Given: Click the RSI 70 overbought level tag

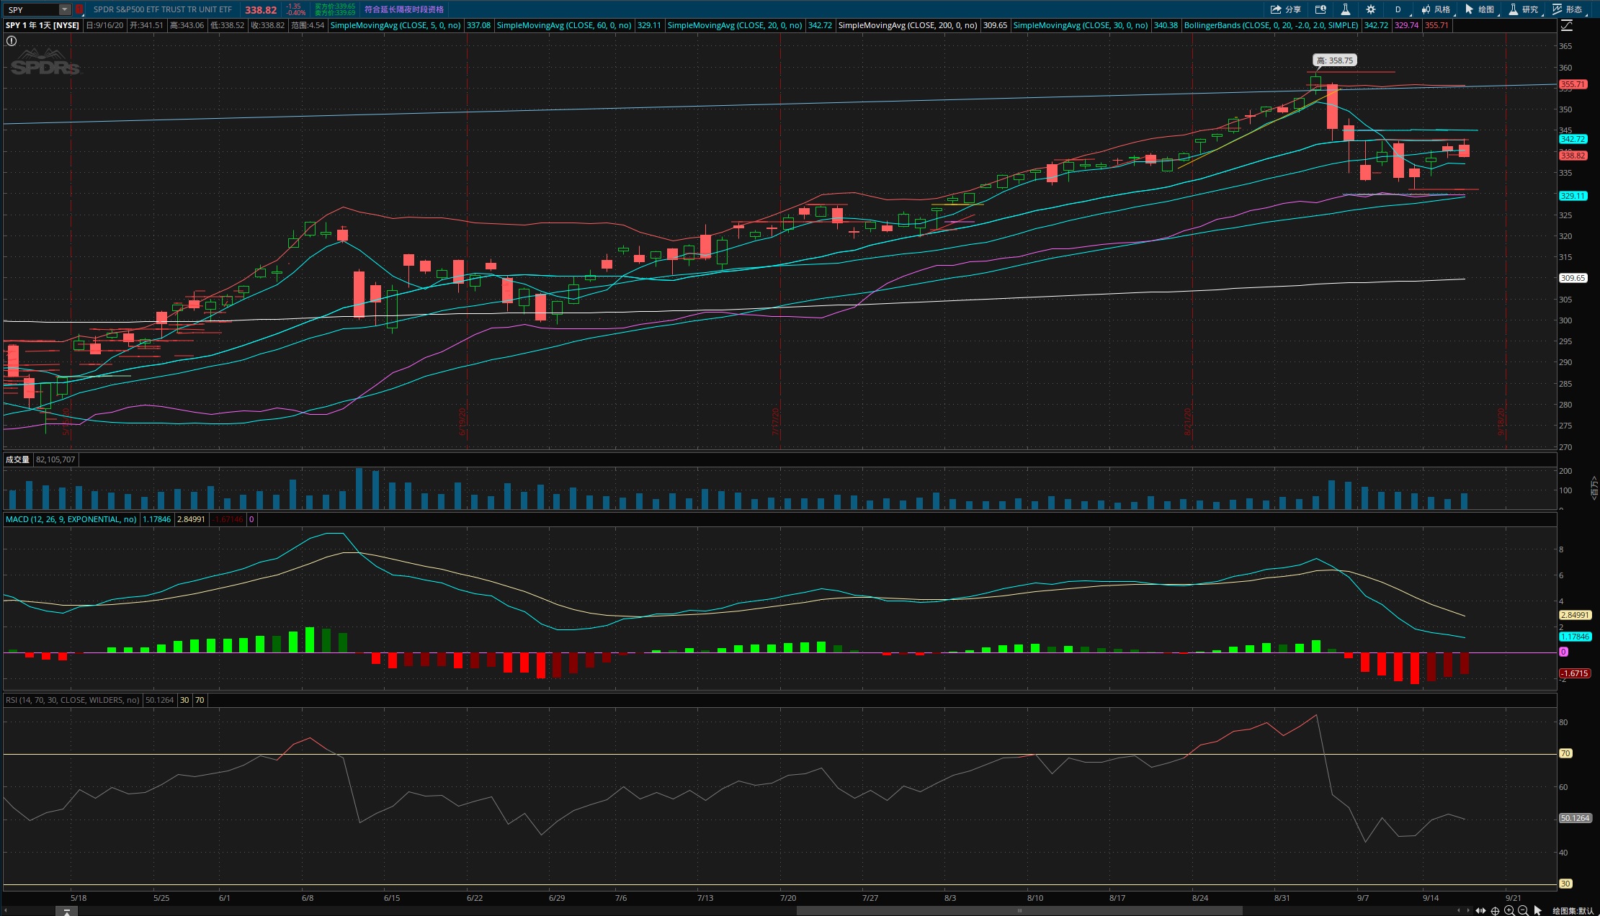Looking at the screenshot, I should [x=1565, y=753].
